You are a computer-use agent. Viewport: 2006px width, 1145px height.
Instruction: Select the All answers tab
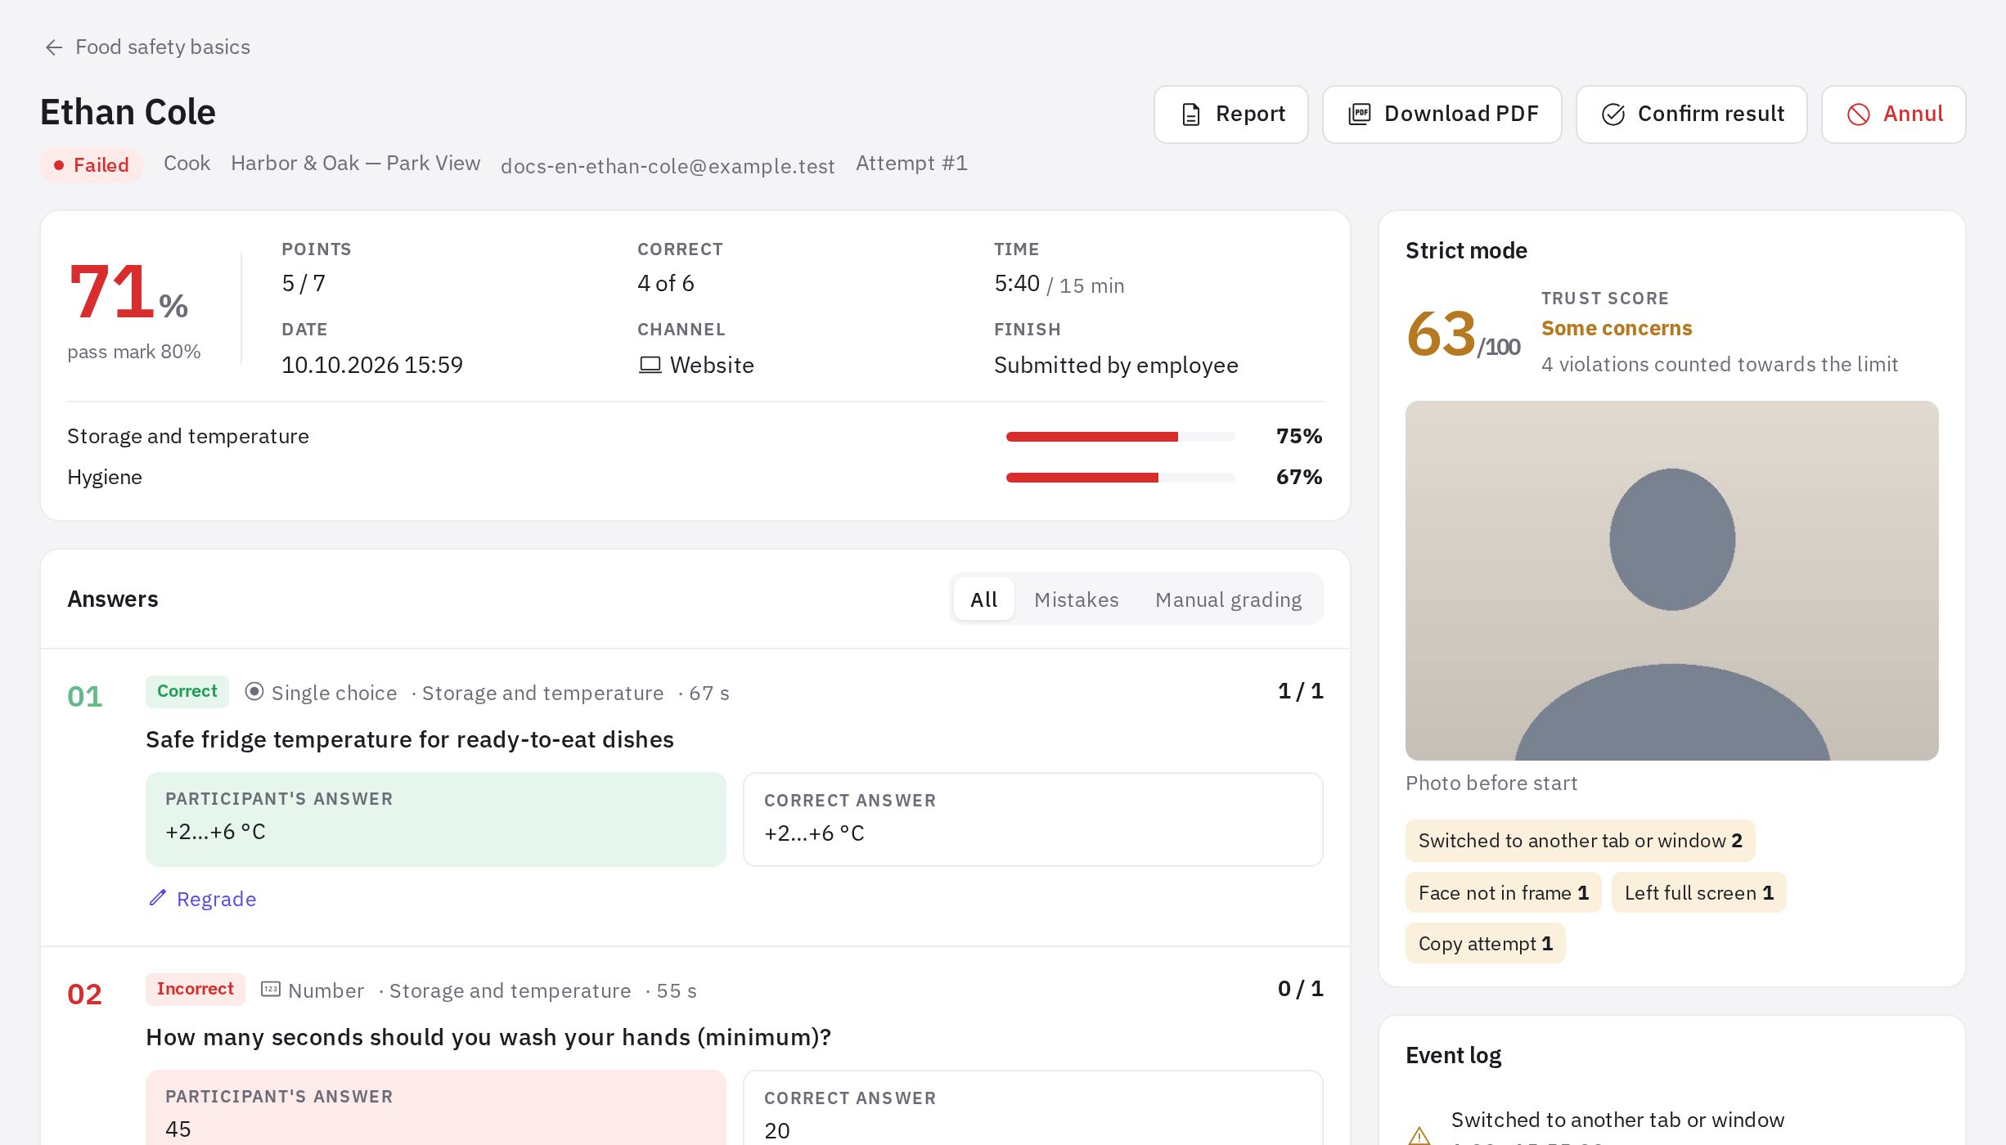click(x=984, y=599)
